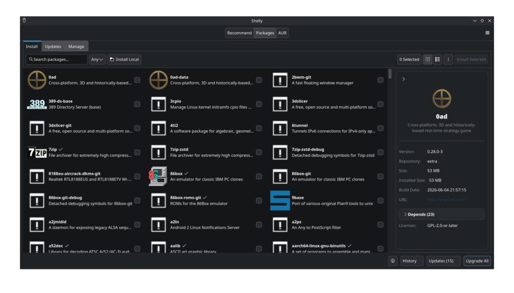The image size is (514, 293).
Task: Click the 0 Selected counter
Action: pyautogui.click(x=409, y=59)
